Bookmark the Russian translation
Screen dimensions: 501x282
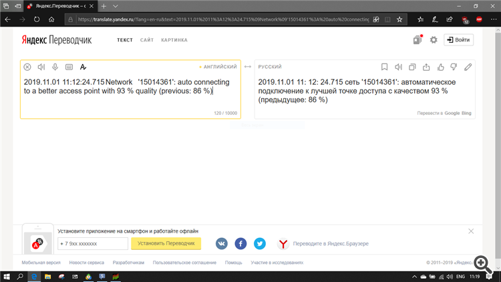click(384, 67)
